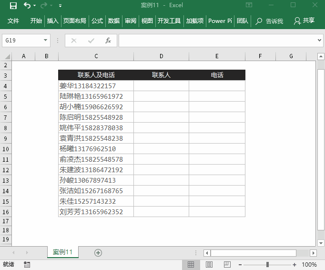This screenshot has height=270, width=325.
Task: Expand the formula bar with the chevron
Action: (x=319, y=40)
